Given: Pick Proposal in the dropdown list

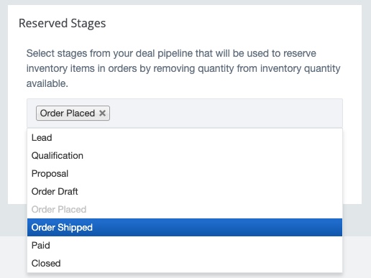Looking at the screenshot, I should 185,174.
